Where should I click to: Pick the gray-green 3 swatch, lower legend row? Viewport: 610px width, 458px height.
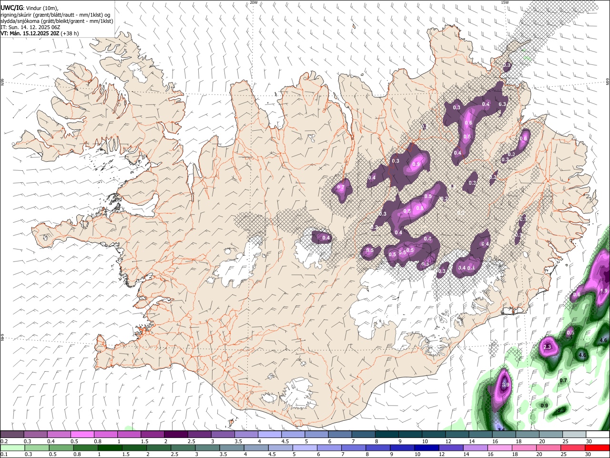point(208,448)
